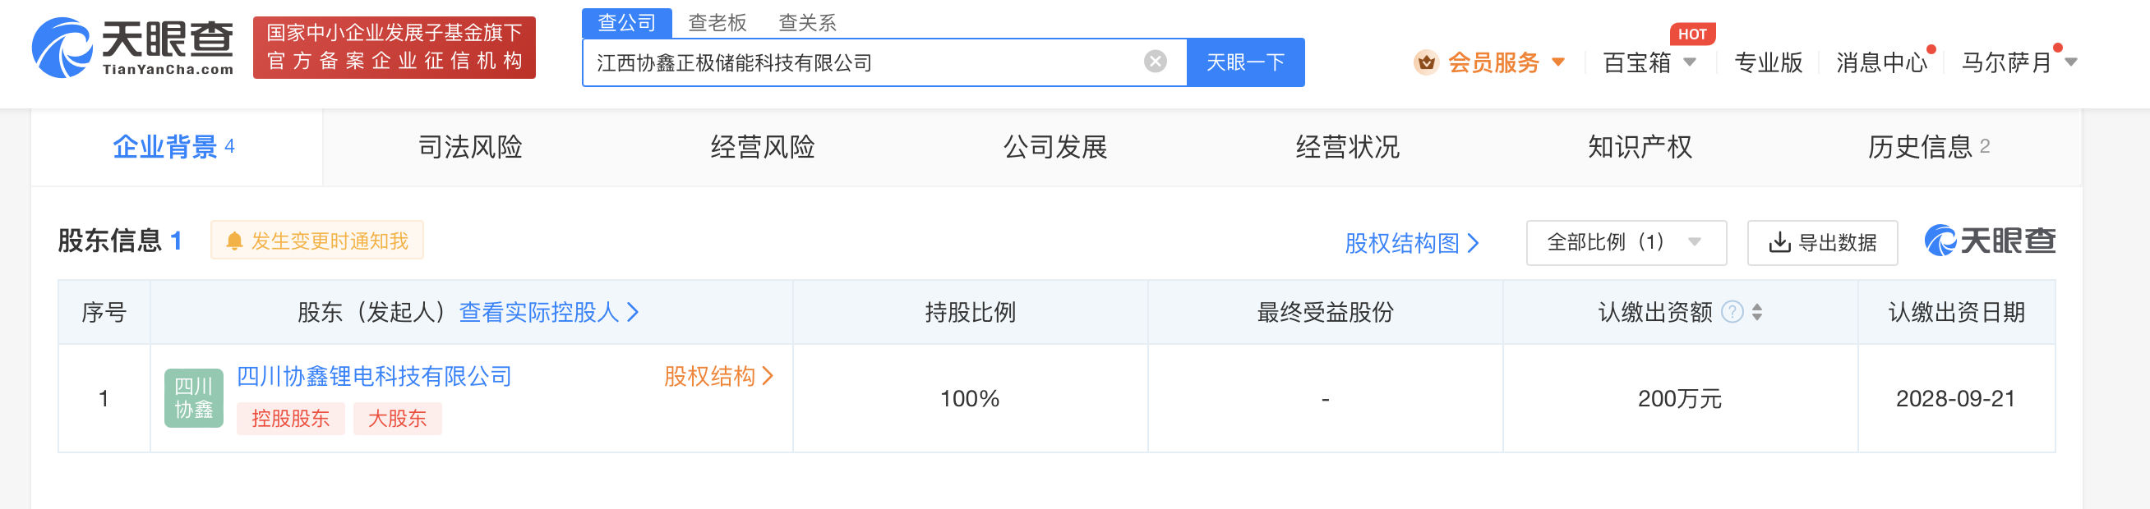Open 四川协鑫锂电科技有限公司 company link

374,377
